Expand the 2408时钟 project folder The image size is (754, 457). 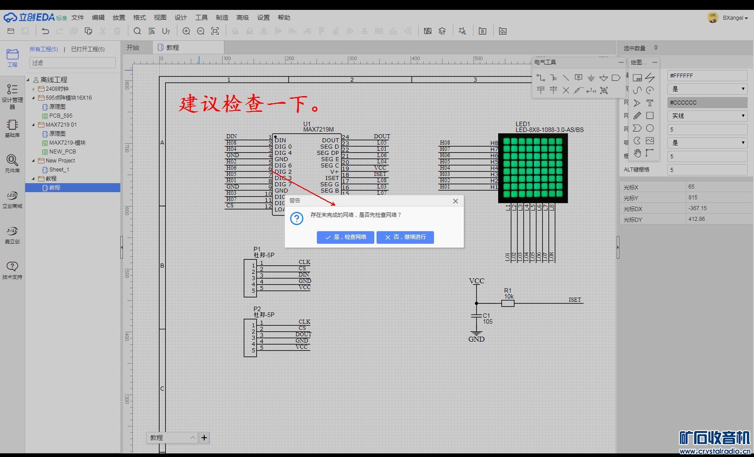click(x=34, y=89)
